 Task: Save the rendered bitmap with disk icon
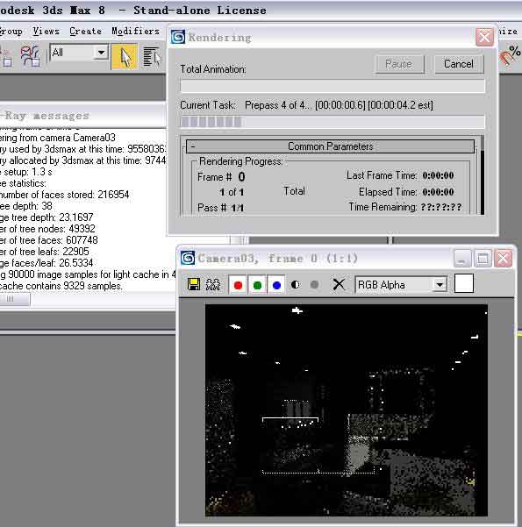193,285
